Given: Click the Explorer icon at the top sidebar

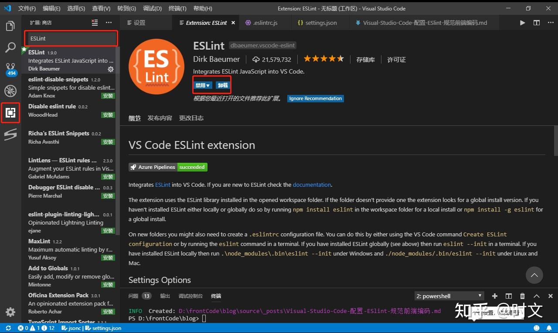Looking at the screenshot, I should pos(10,26).
